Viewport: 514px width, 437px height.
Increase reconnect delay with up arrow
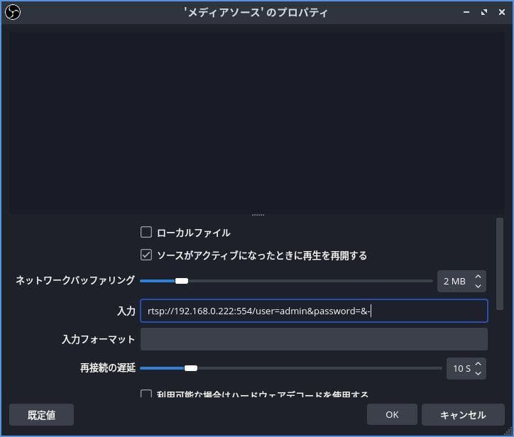tap(478, 364)
